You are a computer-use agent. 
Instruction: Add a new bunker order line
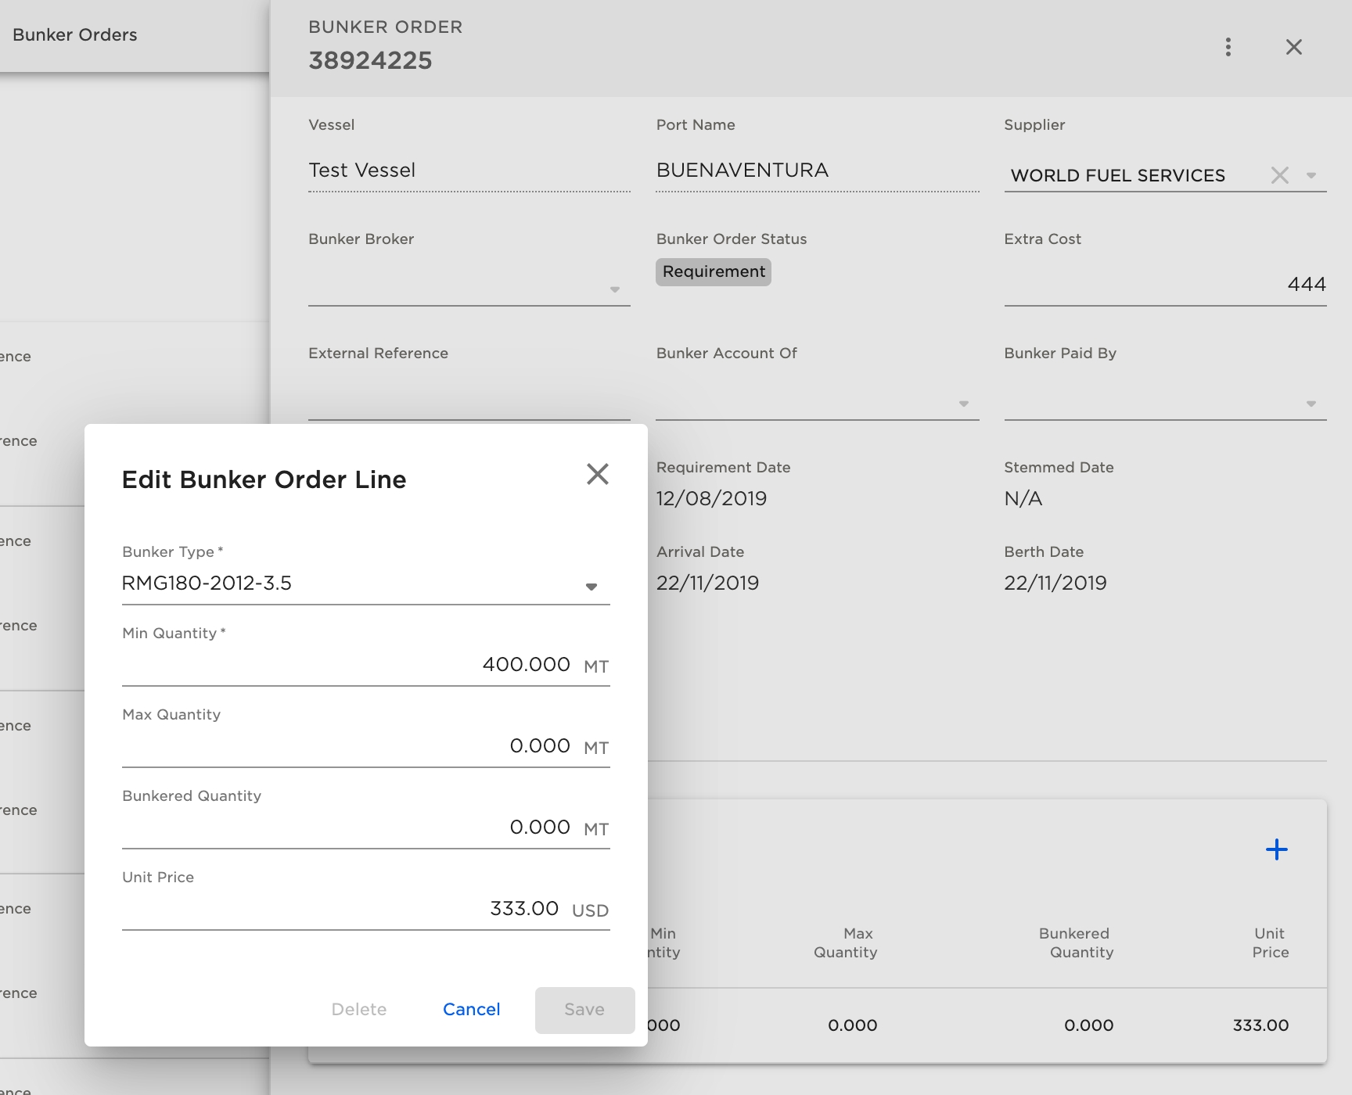pyautogui.click(x=1276, y=849)
